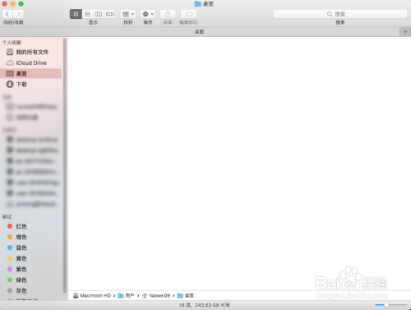Click haowei09 home in path bar

(x=156, y=295)
